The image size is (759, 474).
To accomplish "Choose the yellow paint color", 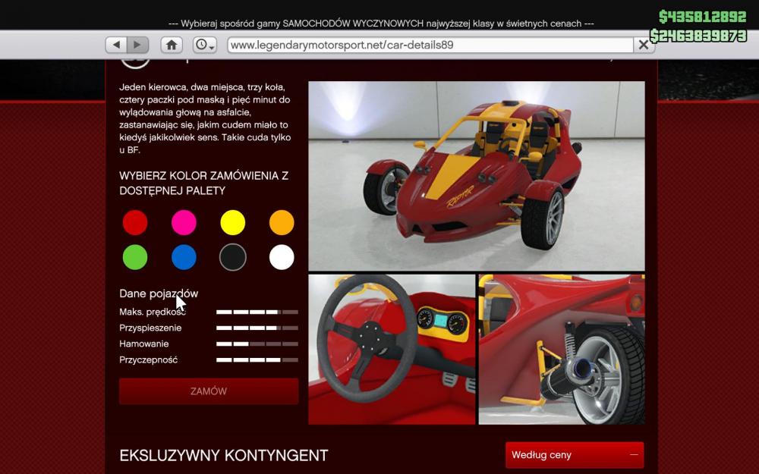I will click(x=233, y=222).
